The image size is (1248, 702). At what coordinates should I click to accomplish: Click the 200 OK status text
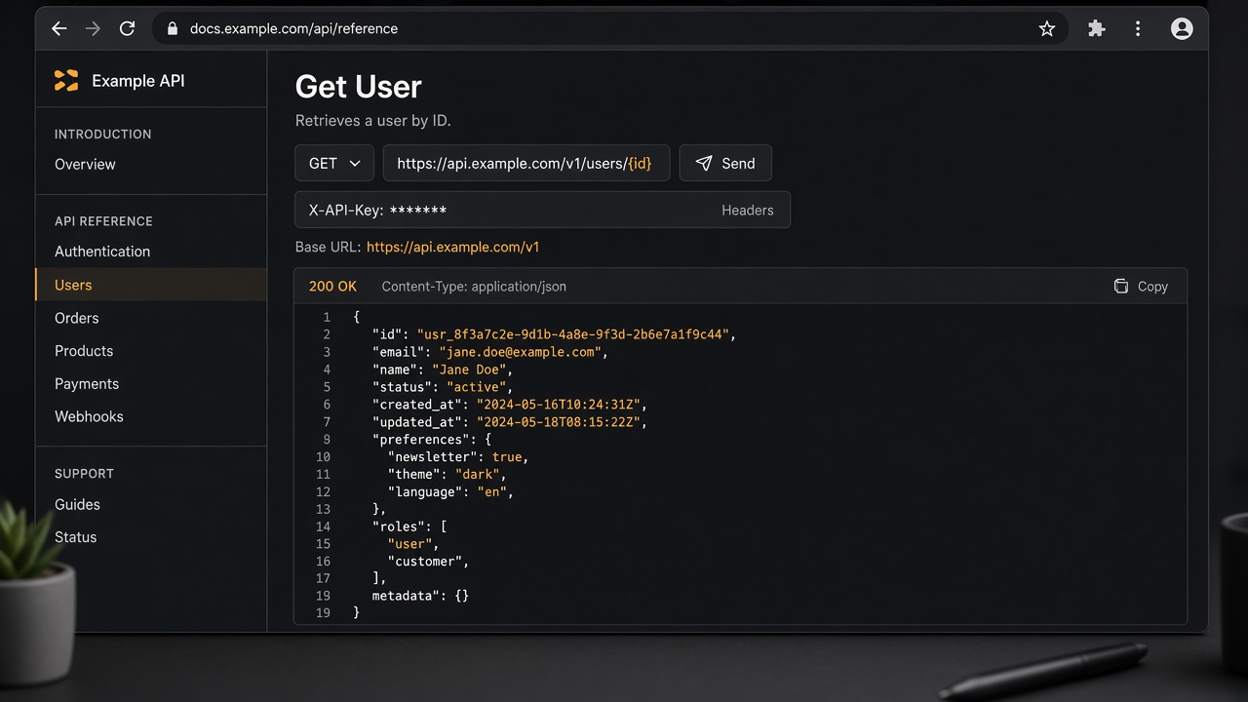(x=332, y=286)
